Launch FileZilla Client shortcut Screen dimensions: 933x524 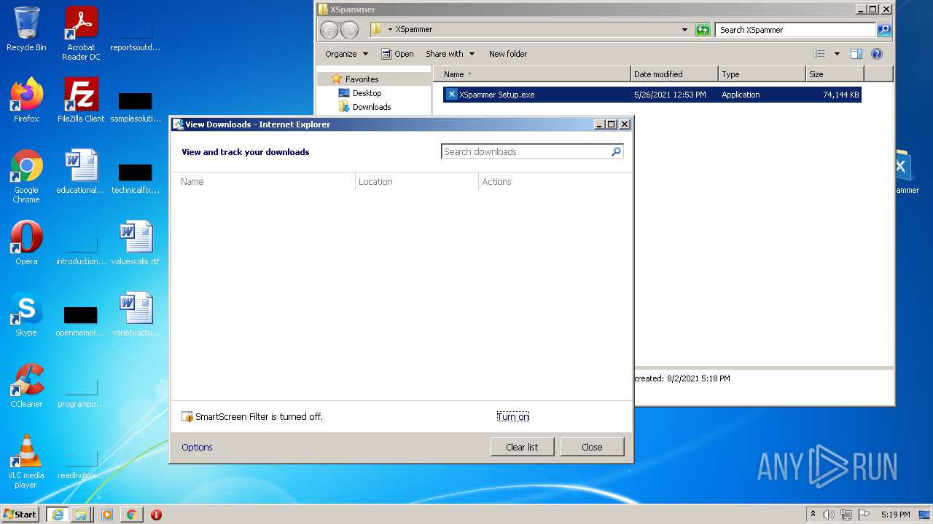pyautogui.click(x=81, y=100)
